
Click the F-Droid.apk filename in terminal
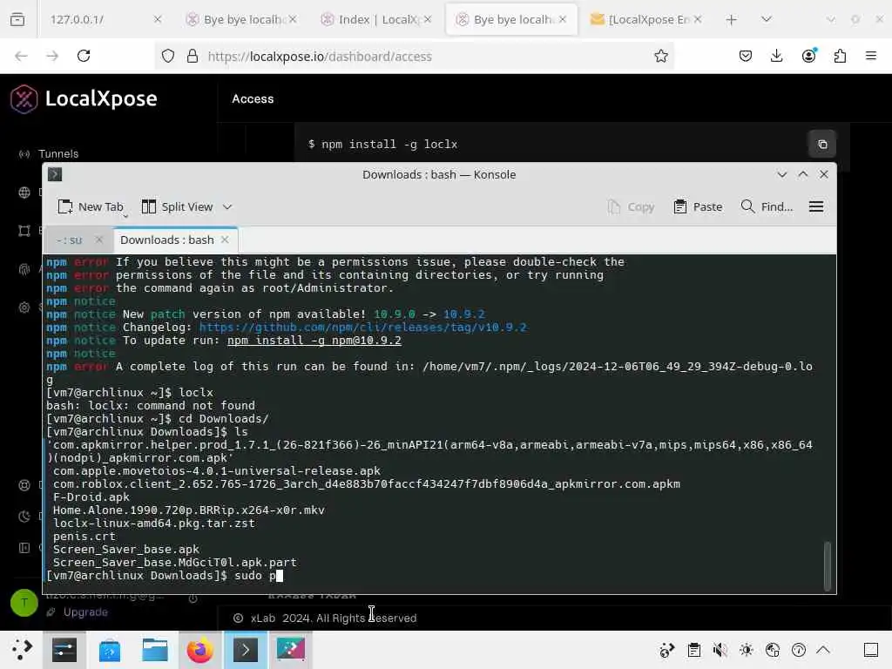pos(91,497)
